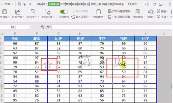Open the 打印区域 print area dropdown

coord(48,14)
